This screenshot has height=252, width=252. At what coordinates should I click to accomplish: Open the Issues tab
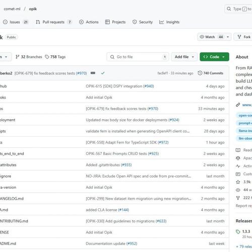16,22
